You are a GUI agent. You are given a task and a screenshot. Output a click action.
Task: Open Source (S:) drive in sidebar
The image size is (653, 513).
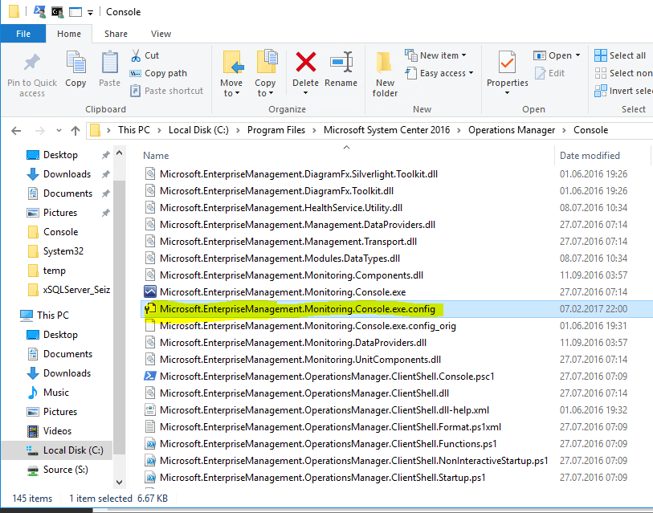(58, 470)
